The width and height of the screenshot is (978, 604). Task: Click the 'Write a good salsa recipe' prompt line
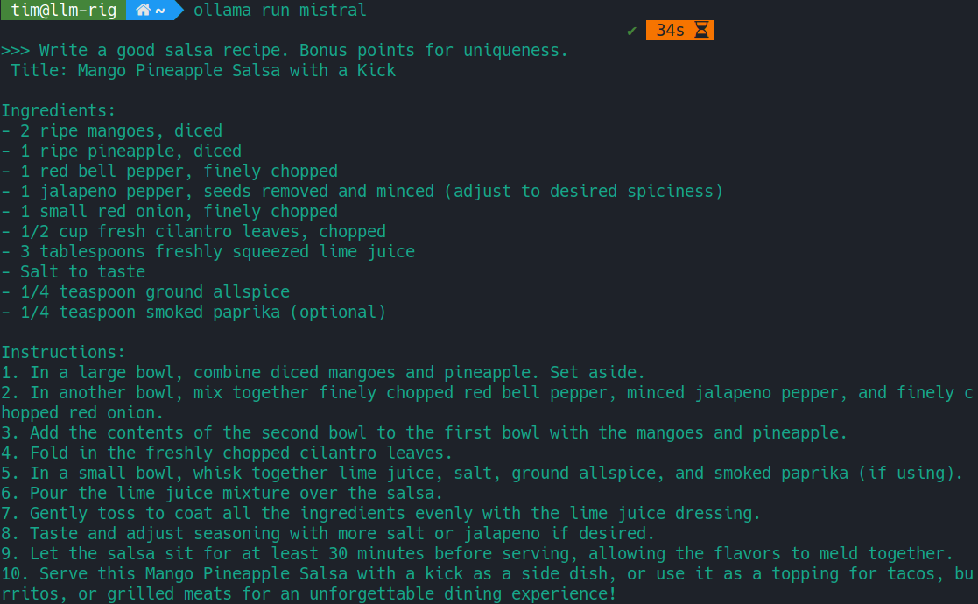click(303, 51)
